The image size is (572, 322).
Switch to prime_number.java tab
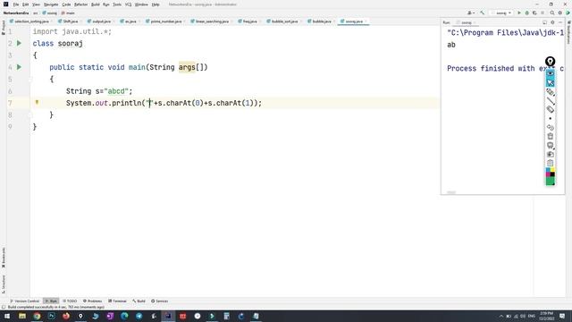point(165,21)
